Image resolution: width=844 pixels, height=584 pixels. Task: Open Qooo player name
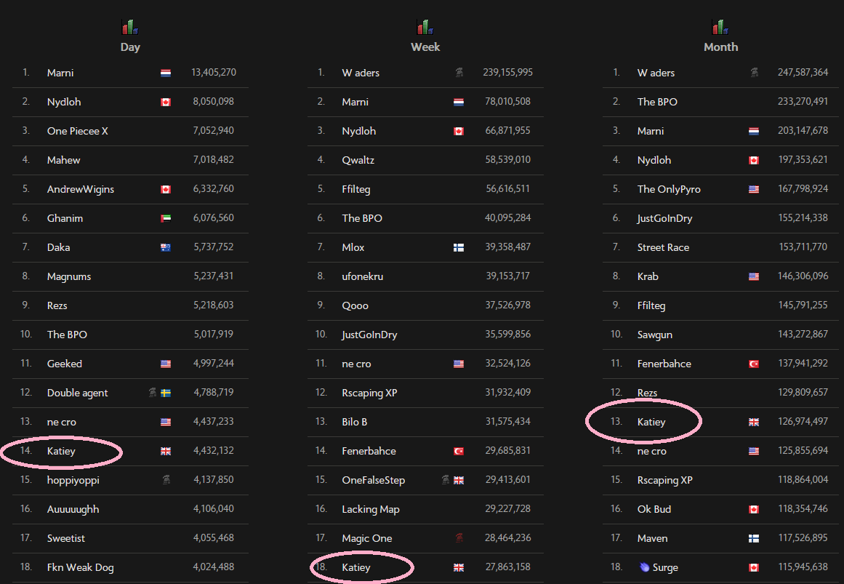(x=355, y=305)
